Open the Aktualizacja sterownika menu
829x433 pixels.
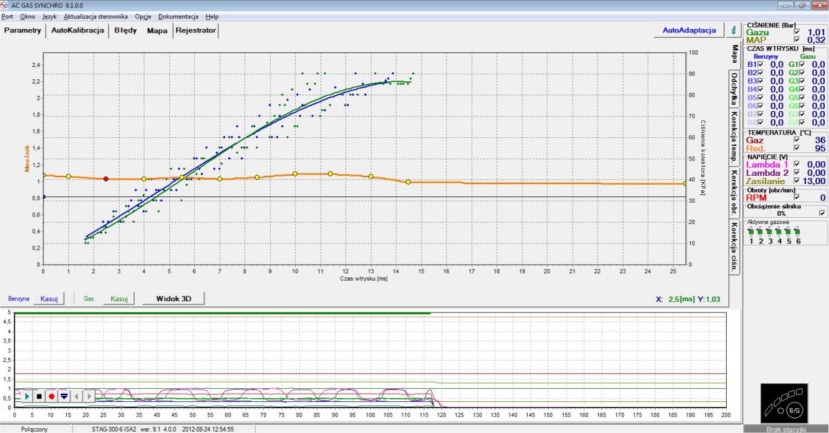point(95,16)
